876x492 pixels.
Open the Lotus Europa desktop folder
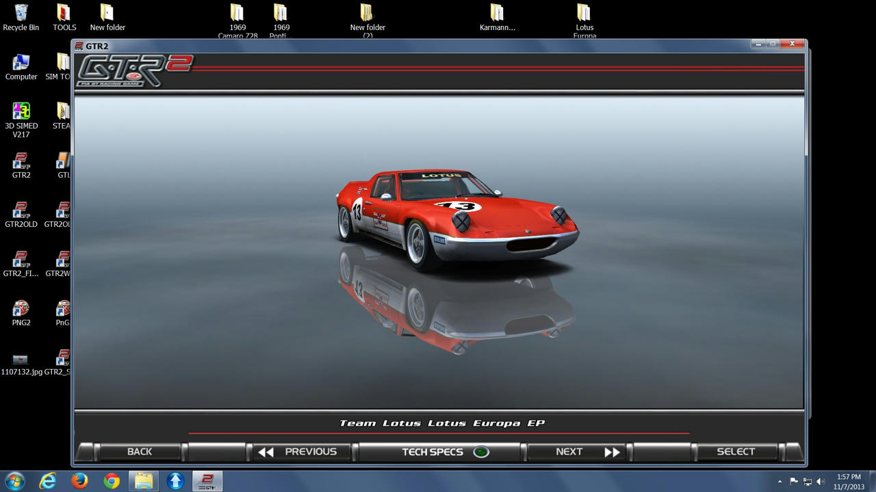[x=584, y=20]
